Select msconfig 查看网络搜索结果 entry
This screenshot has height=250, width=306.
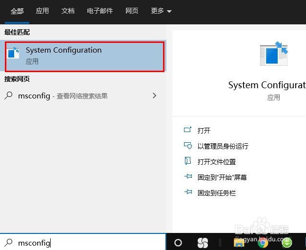(x=83, y=96)
